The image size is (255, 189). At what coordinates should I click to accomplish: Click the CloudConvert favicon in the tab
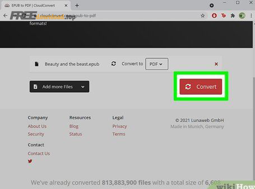(x=7, y=6)
